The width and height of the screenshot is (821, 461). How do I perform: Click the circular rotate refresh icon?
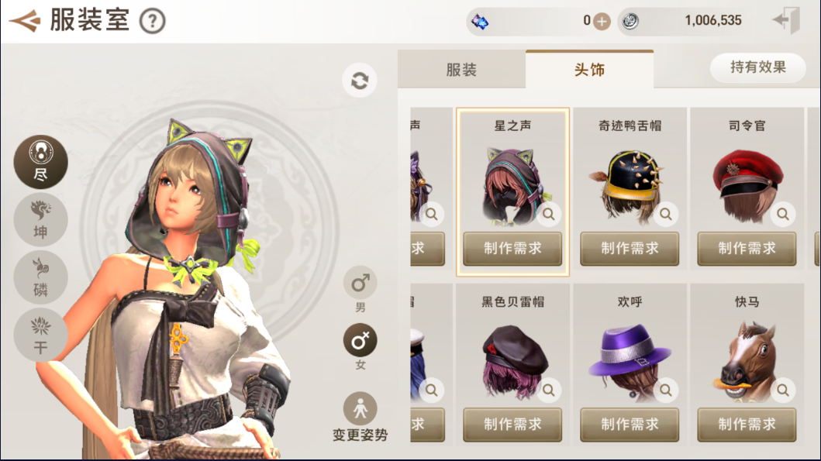tap(360, 81)
